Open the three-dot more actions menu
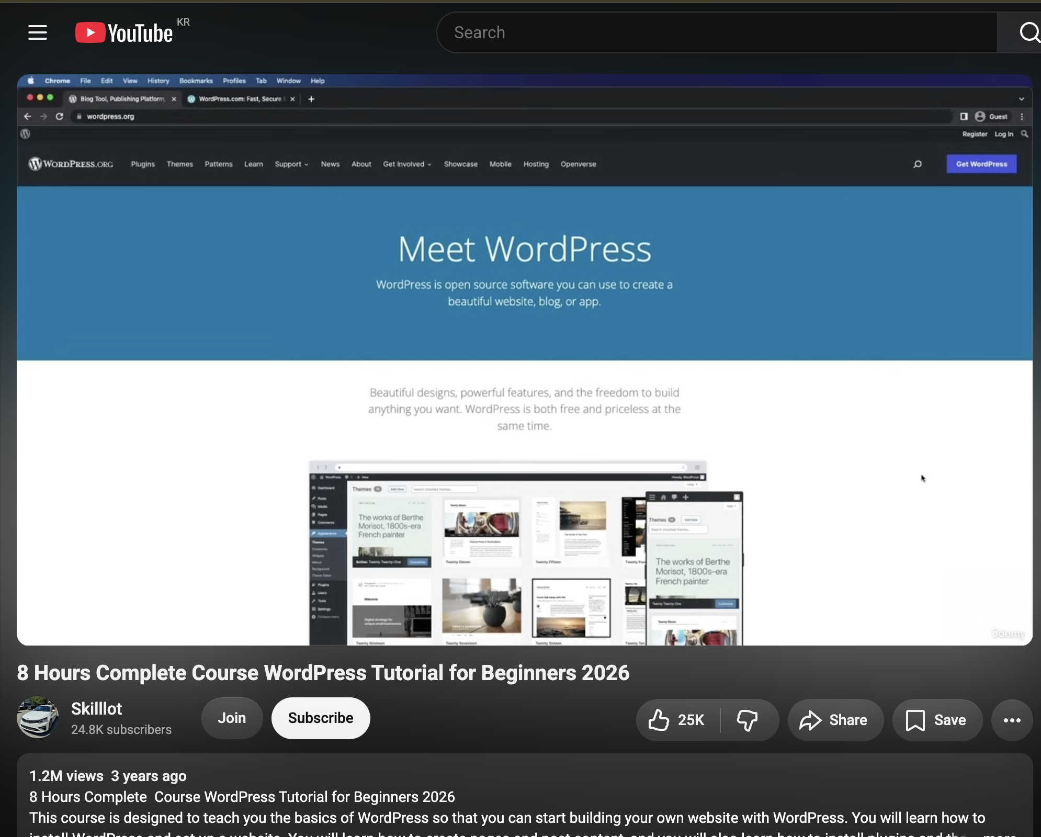 1012,720
